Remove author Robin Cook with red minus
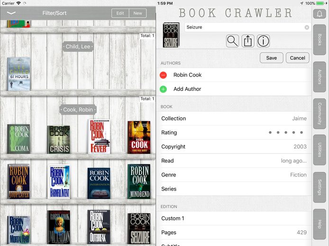 pos(163,75)
